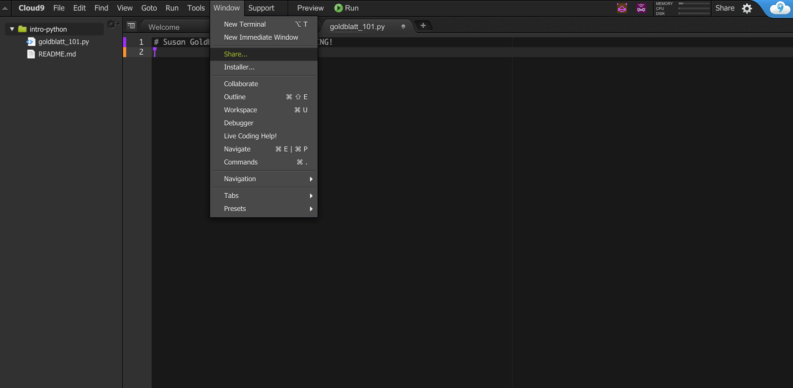Collapse the intro-python folder arrow

pyautogui.click(x=12, y=29)
